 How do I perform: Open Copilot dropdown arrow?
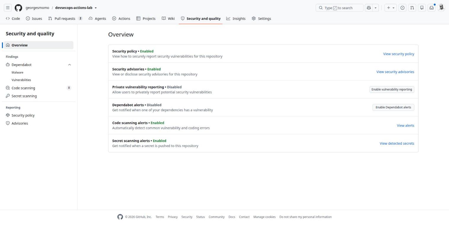click(376, 8)
